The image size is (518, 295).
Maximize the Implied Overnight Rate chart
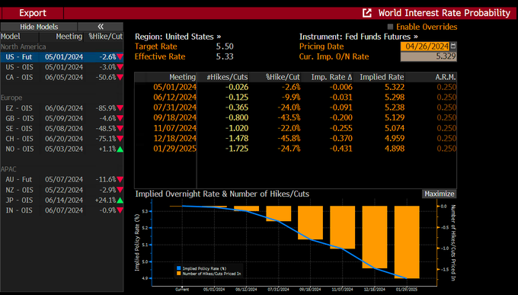[x=439, y=194]
